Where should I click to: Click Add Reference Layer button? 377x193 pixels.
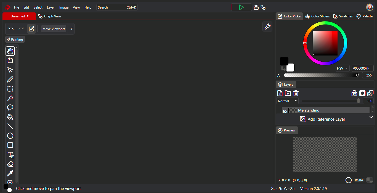[322, 119]
